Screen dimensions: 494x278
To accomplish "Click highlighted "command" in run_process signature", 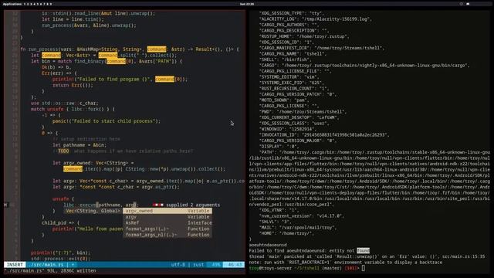I will pyautogui.click(x=157, y=49).
